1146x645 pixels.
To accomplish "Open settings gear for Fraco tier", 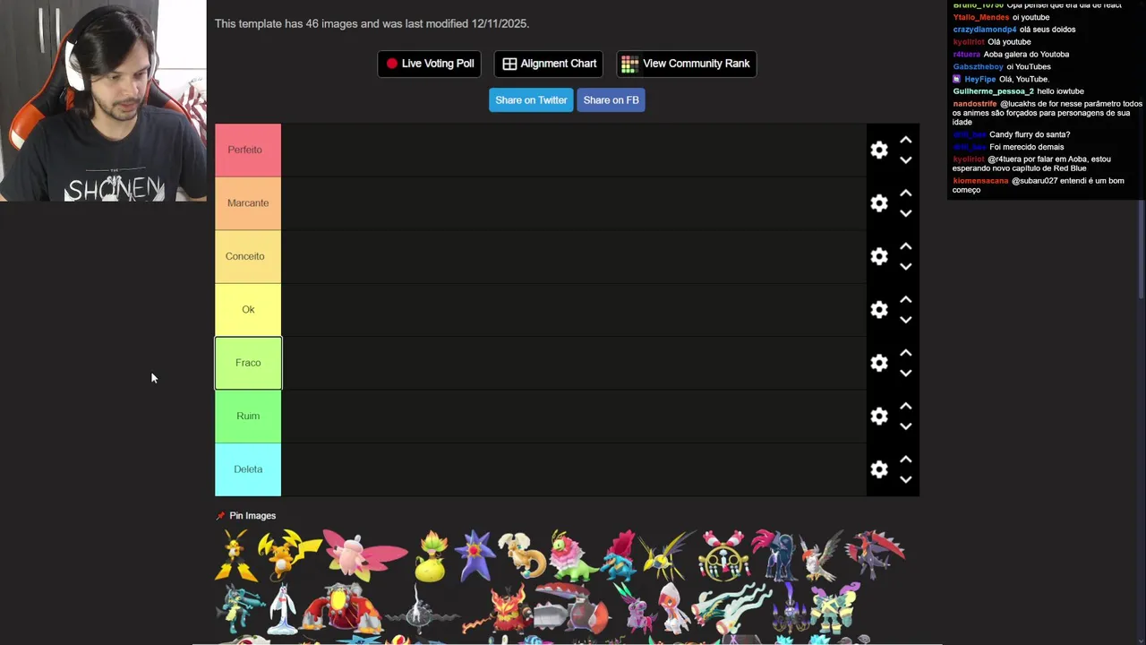I will point(879,363).
